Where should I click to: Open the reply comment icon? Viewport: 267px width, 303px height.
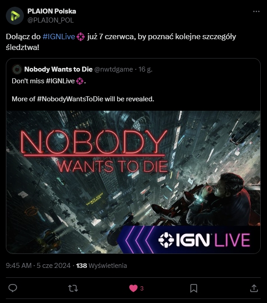click(13, 288)
